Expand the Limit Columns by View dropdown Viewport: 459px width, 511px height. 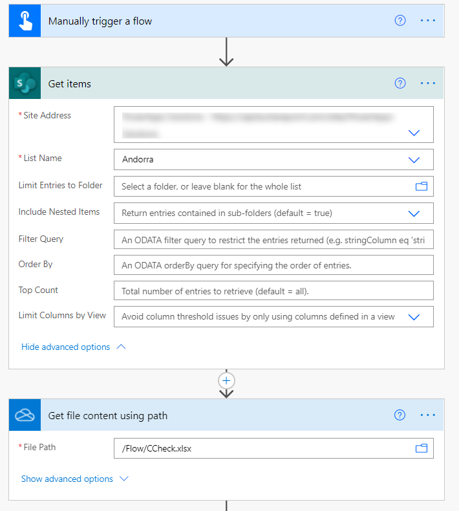(414, 317)
